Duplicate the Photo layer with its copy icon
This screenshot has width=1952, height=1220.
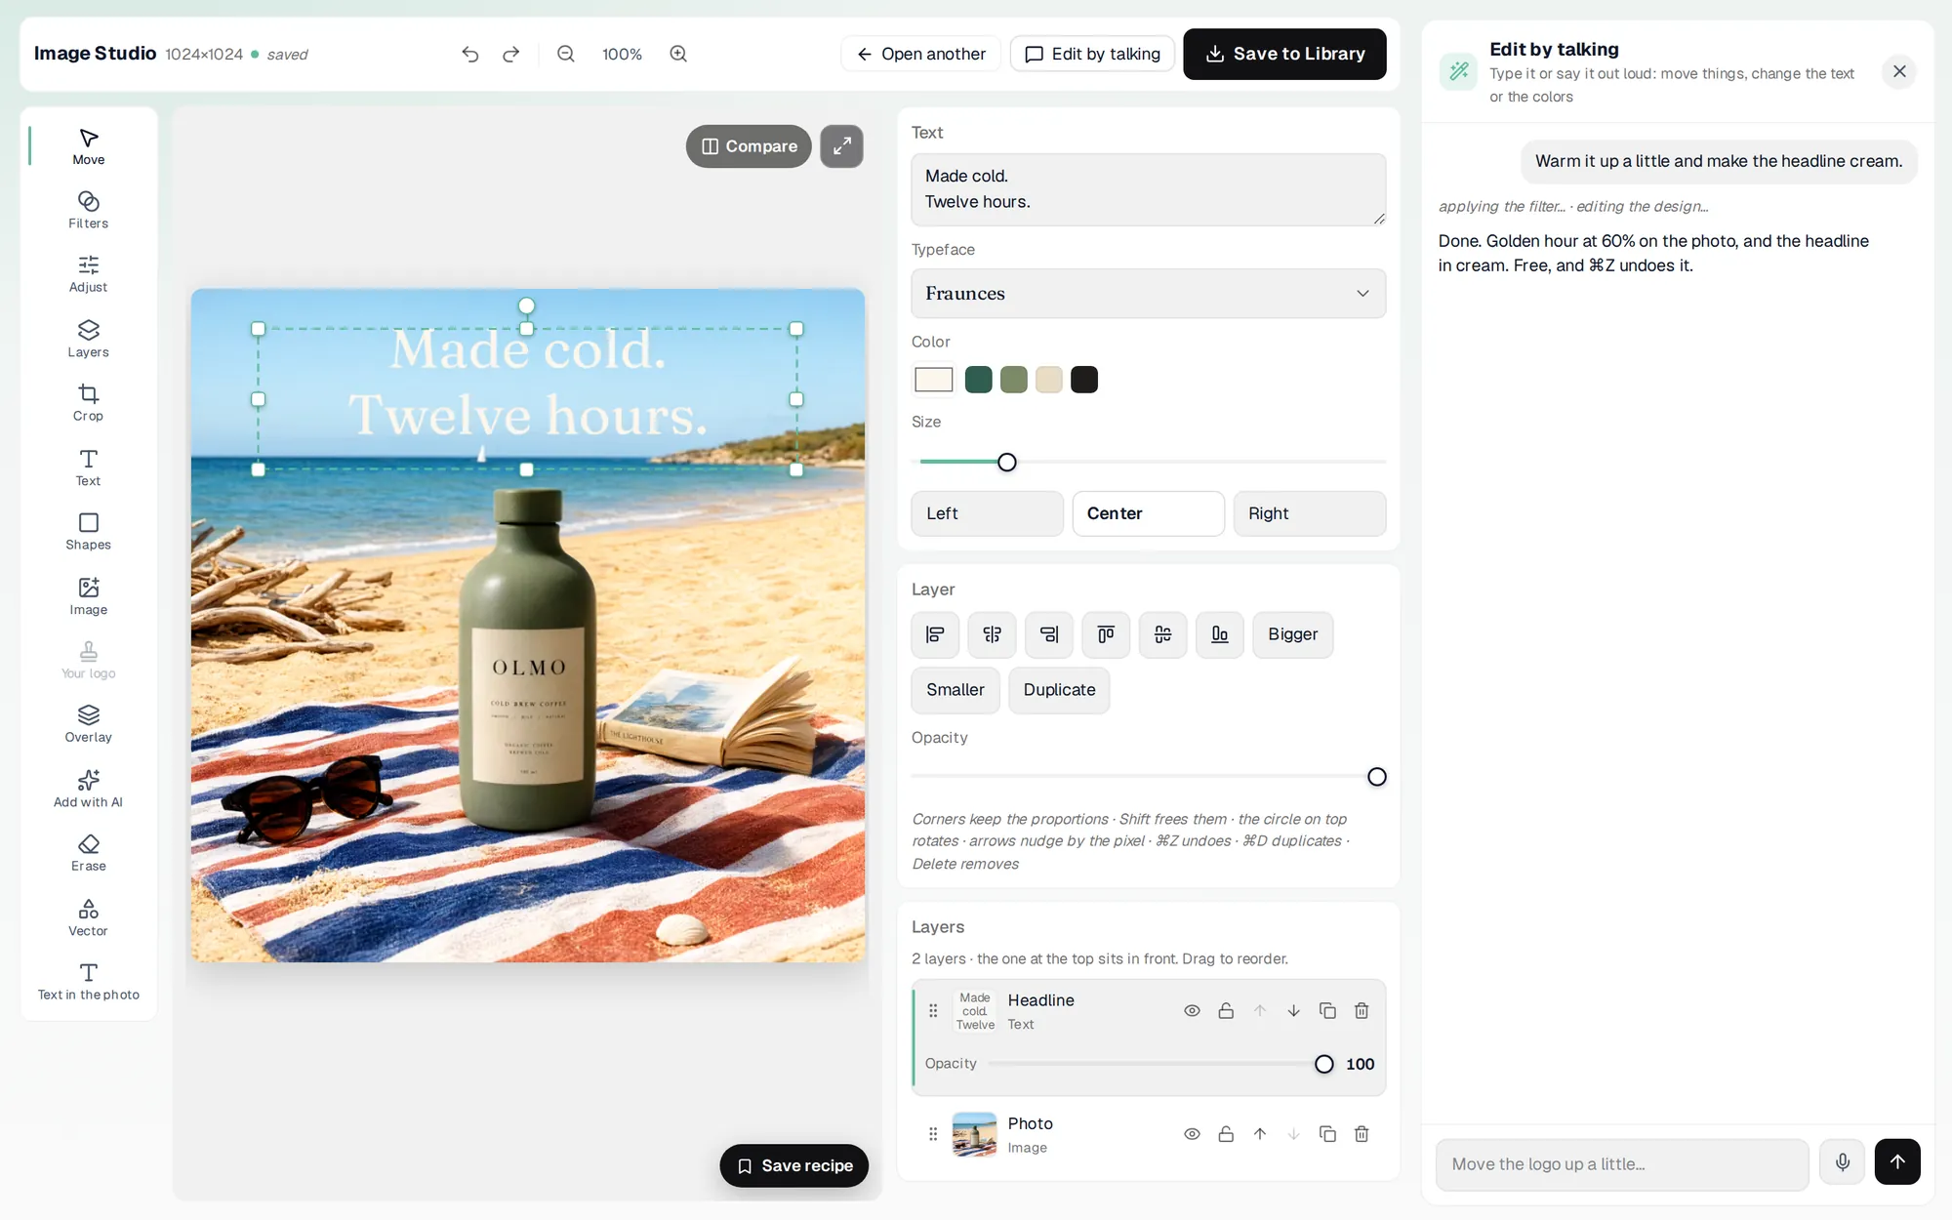[x=1327, y=1133]
